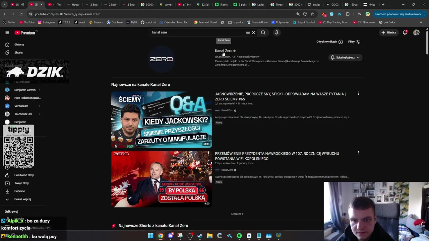This screenshot has height=241, width=429.
Task: Click the Kanał Zero channel avatar
Action: coord(161,59)
